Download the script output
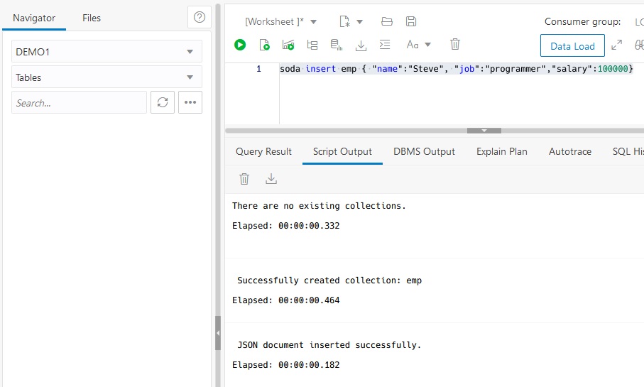Screen dimensions: 644x387 [271, 179]
